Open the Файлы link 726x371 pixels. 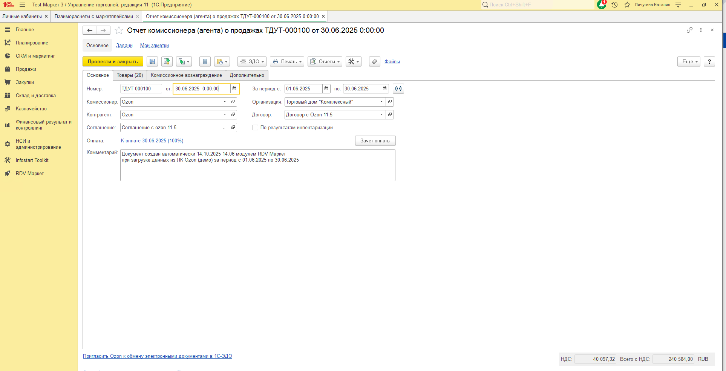[x=392, y=62]
